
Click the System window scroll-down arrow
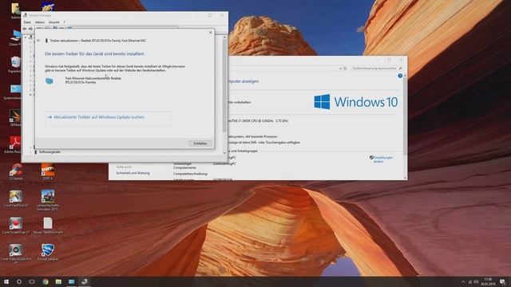[405, 178]
